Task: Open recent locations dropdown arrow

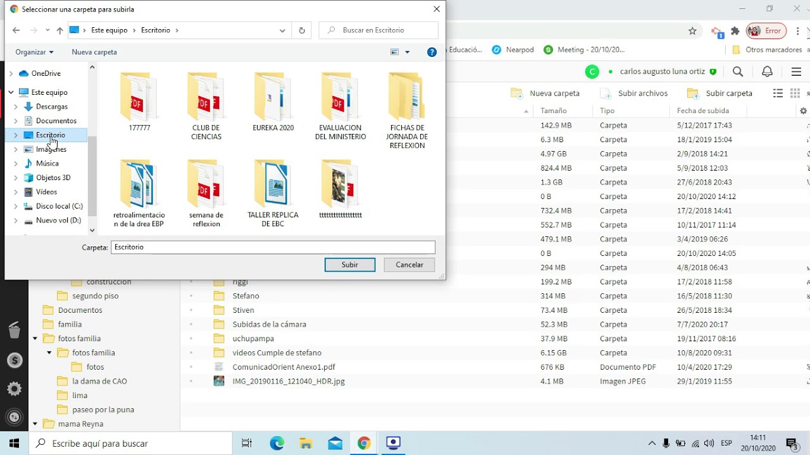Action: point(47,30)
